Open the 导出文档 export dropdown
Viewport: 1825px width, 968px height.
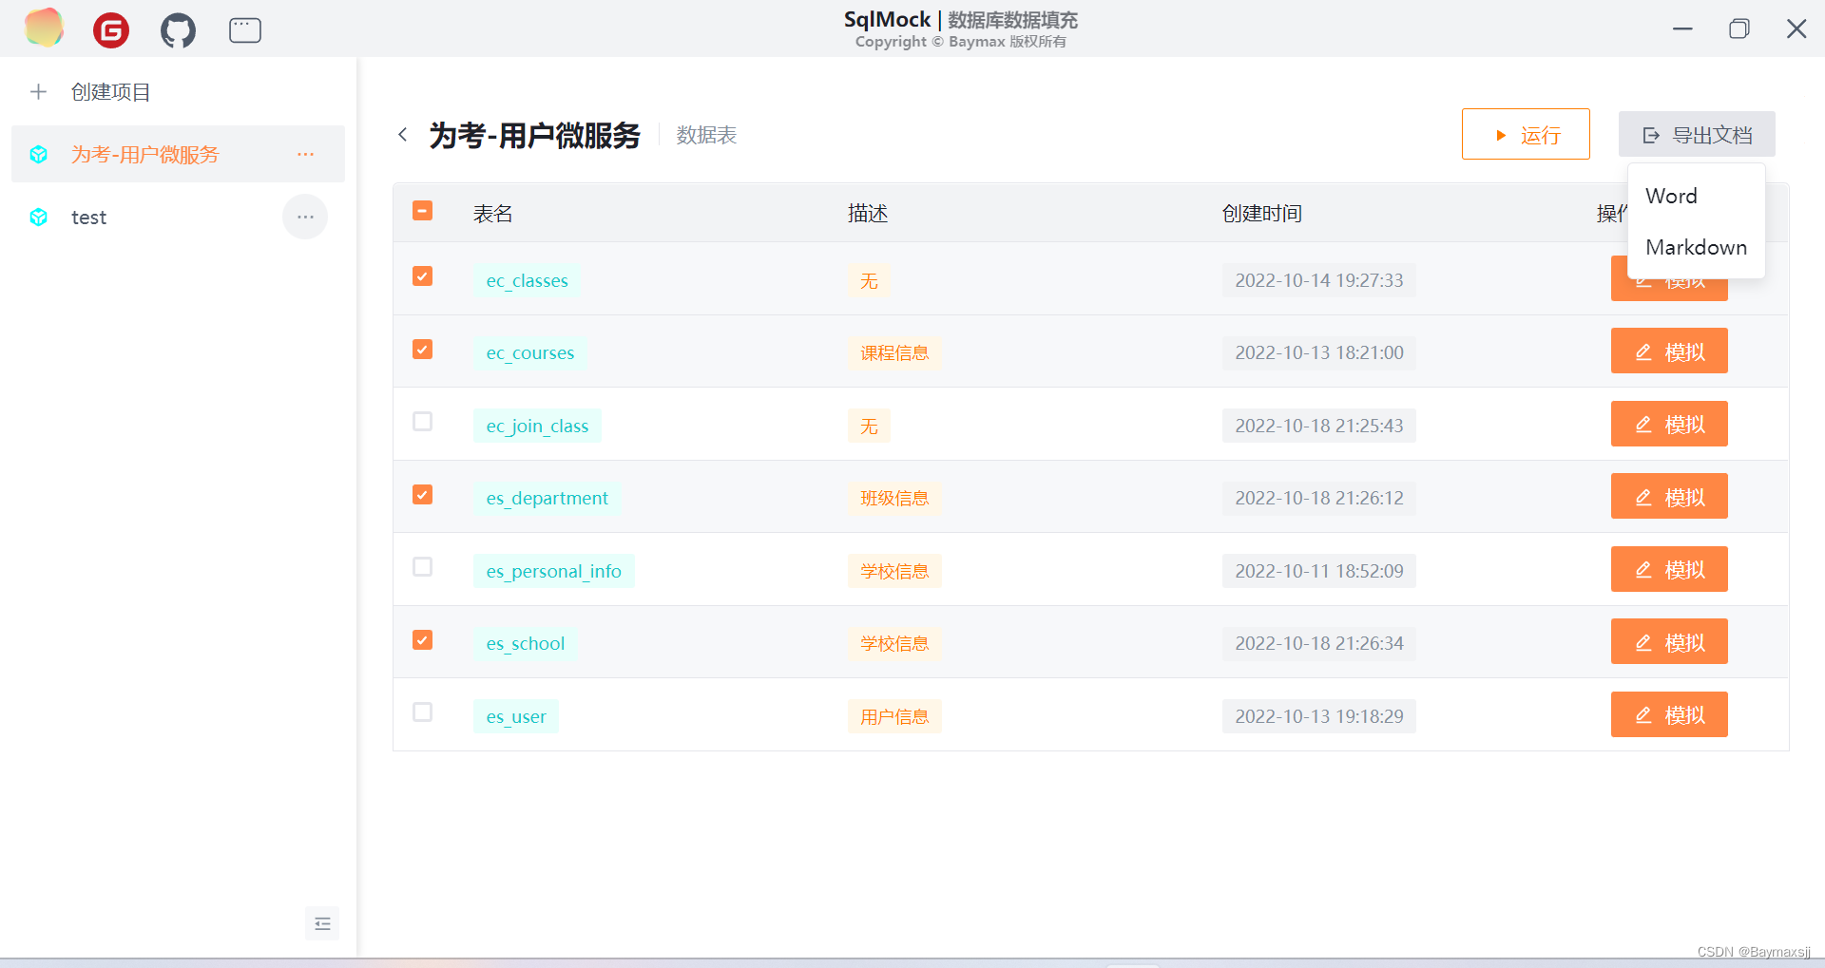(x=1697, y=134)
